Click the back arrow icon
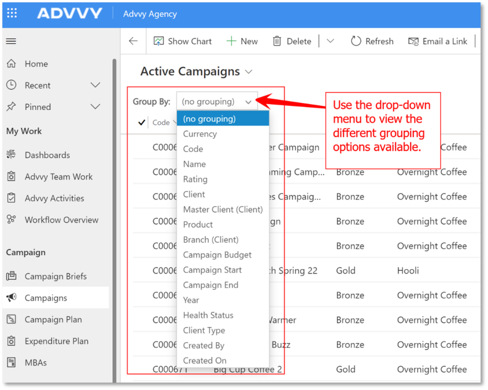The width and height of the screenshot is (488, 390). (133, 41)
